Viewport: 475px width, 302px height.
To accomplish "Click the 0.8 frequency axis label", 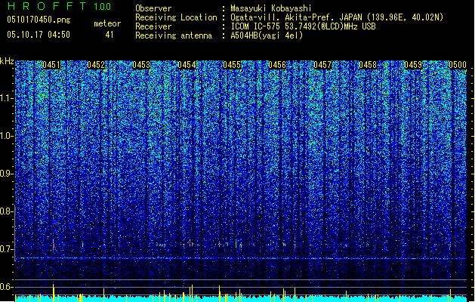I will pyautogui.click(x=6, y=211).
